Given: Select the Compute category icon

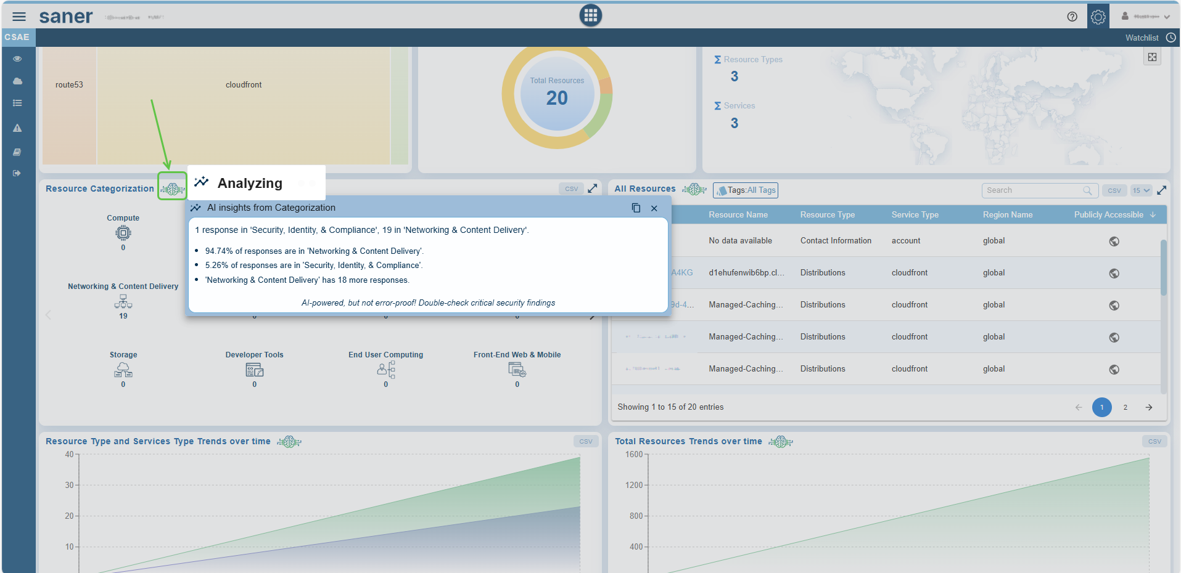Looking at the screenshot, I should pos(123,233).
